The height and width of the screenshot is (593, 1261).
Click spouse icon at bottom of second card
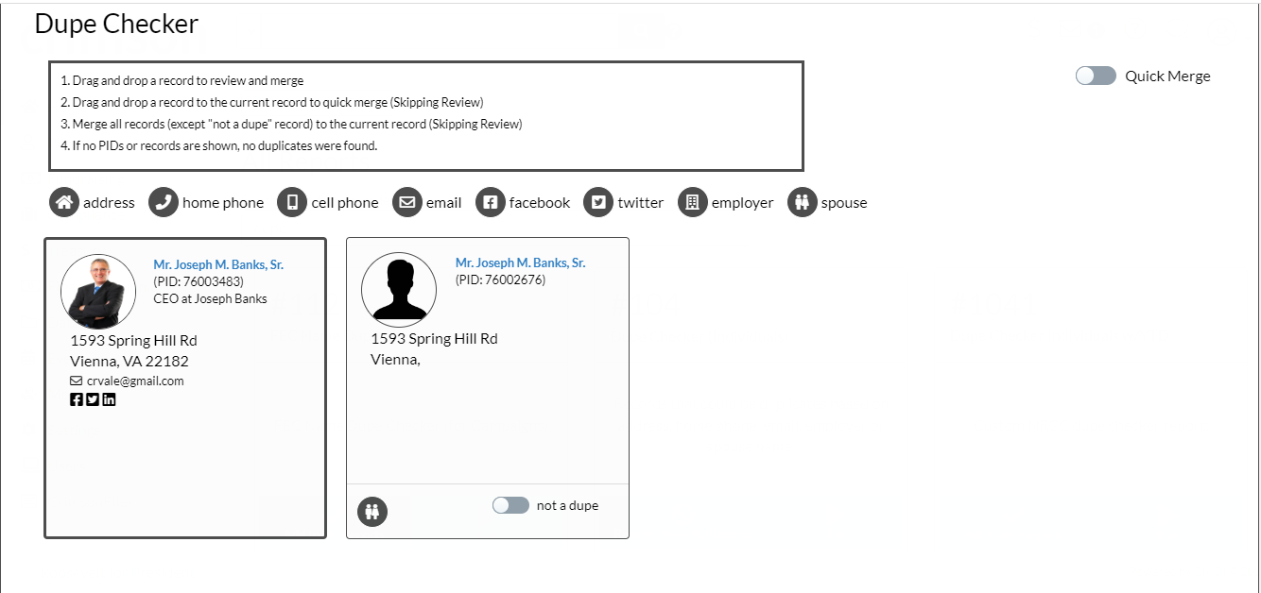click(x=372, y=512)
